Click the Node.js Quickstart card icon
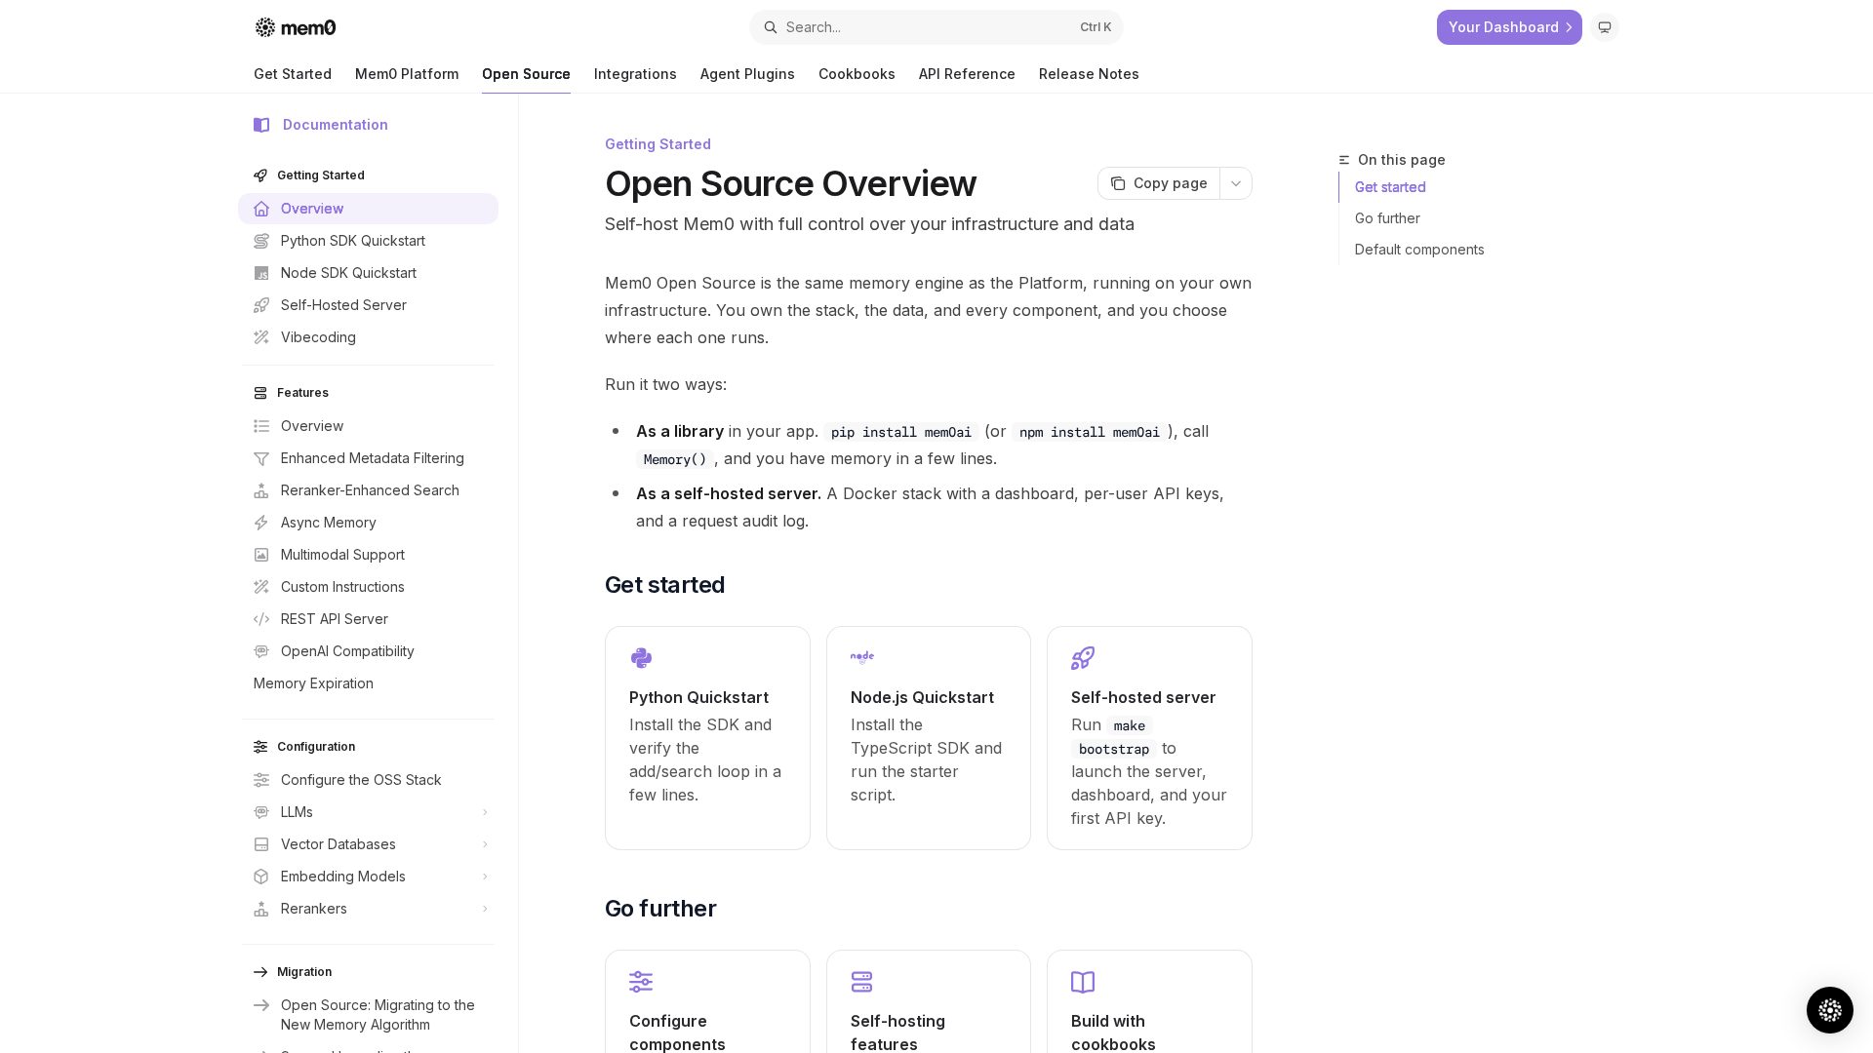The width and height of the screenshot is (1873, 1053). [x=862, y=658]
